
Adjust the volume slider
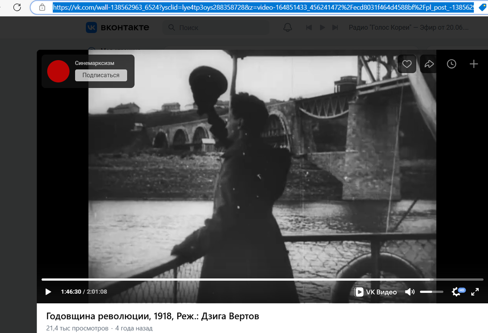click(431, 292)
